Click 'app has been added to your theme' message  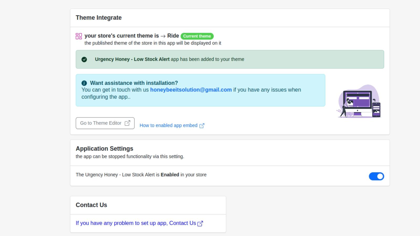coord(207,59)
